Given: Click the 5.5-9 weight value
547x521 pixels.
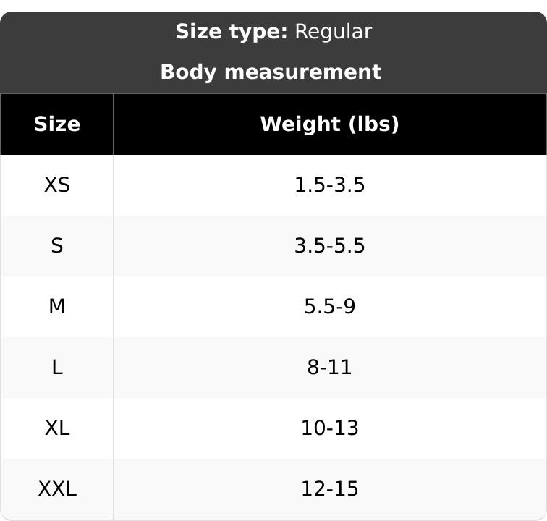Looking at the screenshot, I should coord(330,306).
